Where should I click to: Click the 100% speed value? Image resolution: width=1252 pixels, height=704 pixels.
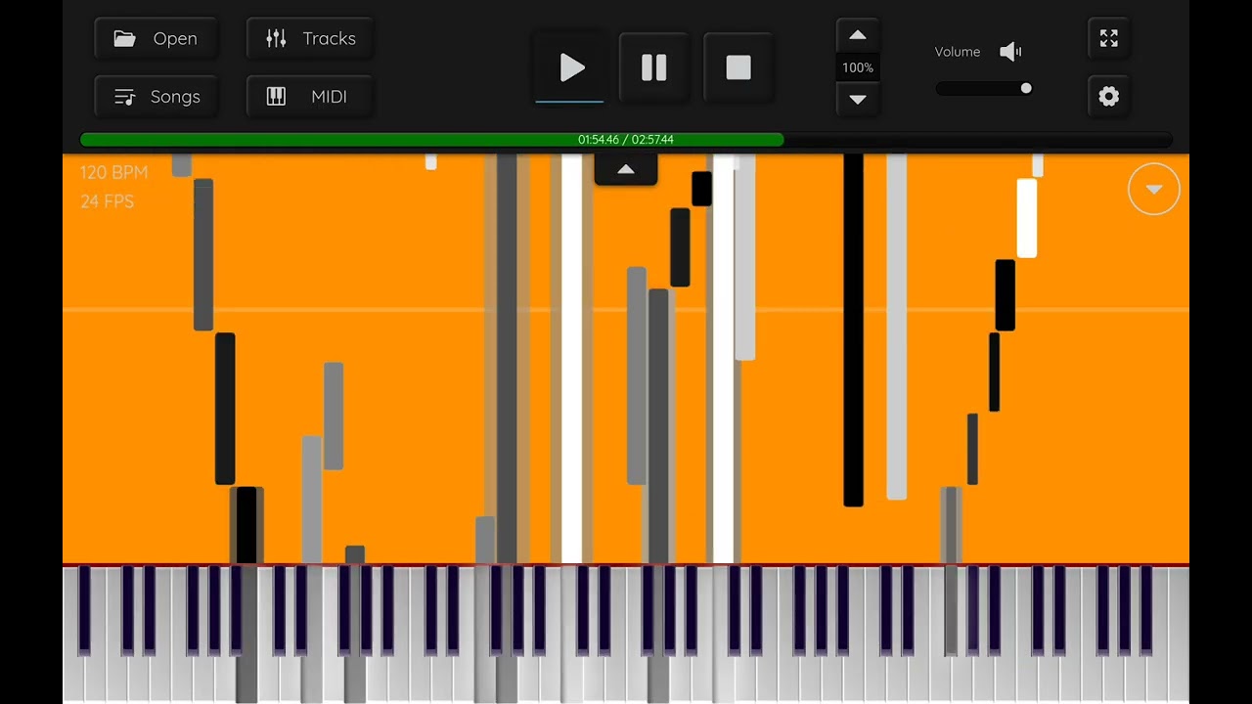coord(858,67)
